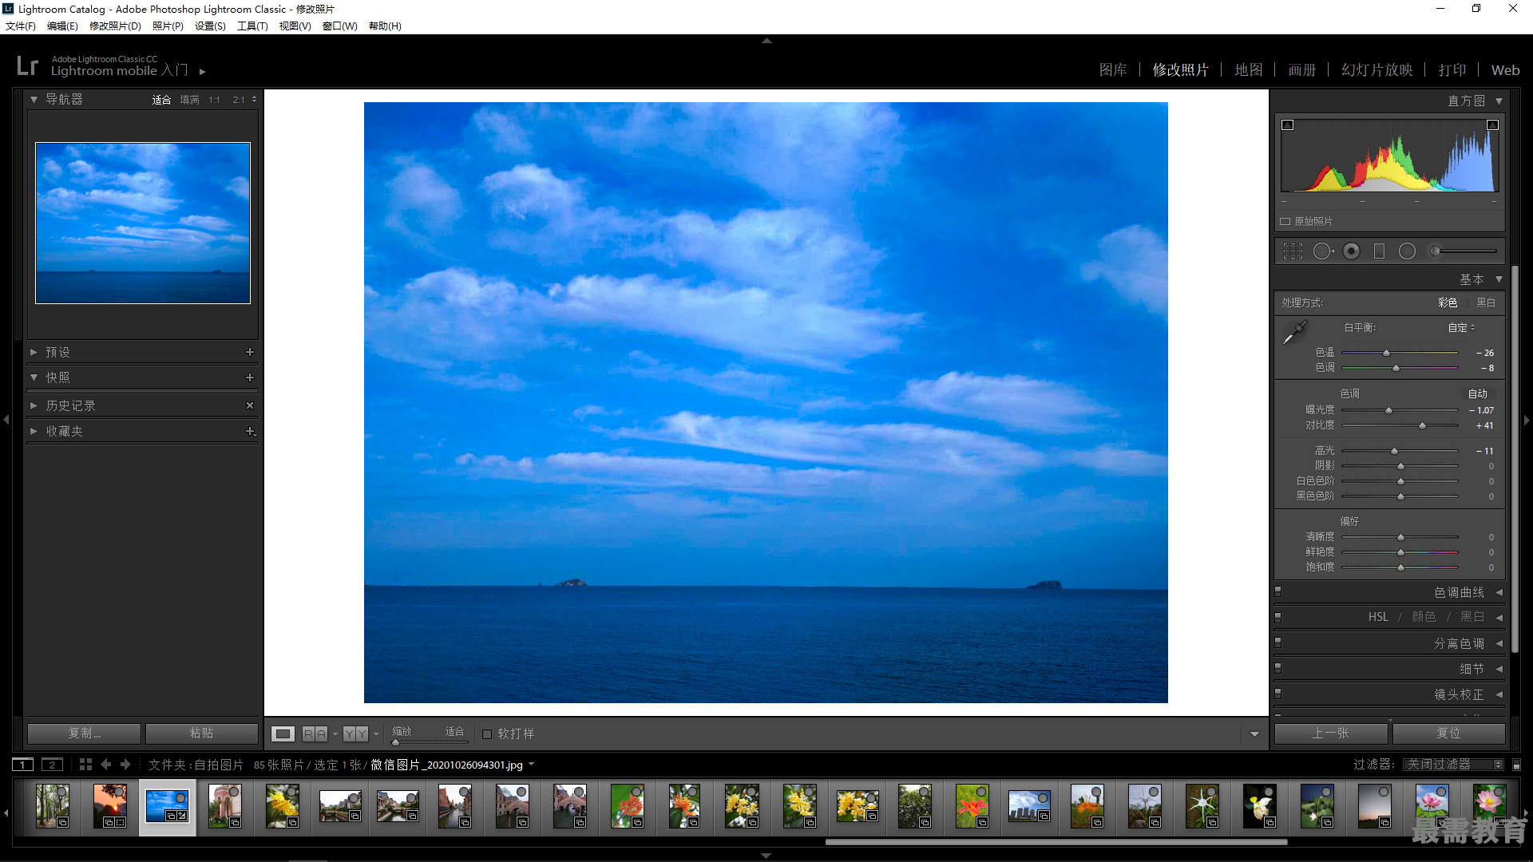The image size is (1533, 862).
Task: Toggle the Lens Corrections panel switch
Action: 1277,694
